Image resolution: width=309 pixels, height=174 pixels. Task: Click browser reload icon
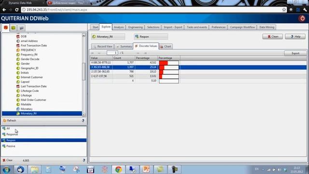[x=17, y=10]
